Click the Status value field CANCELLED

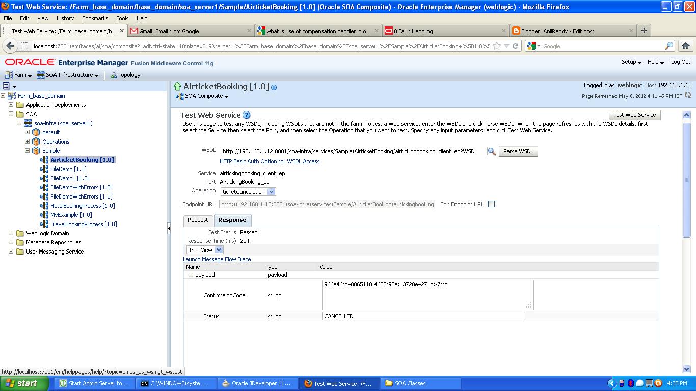point(423,316)
